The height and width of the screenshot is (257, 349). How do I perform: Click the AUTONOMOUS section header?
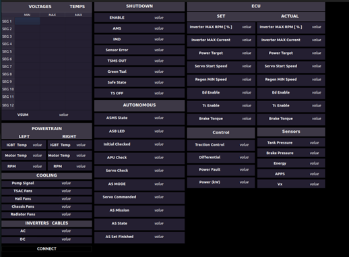click(139, 105)
